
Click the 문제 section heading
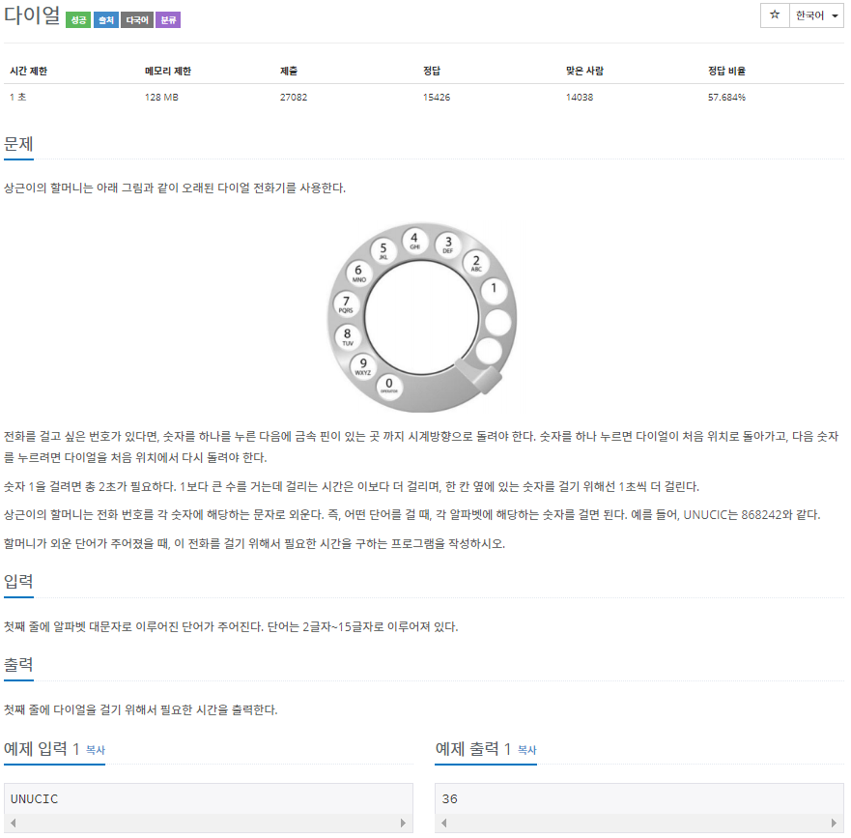[18, 144]
